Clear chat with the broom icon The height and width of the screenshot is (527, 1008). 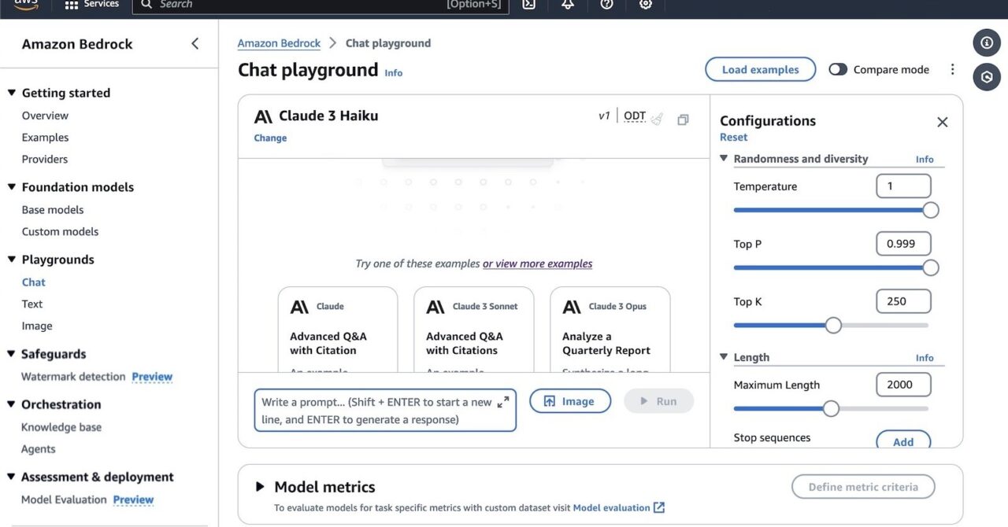click(x=657, y=120)
